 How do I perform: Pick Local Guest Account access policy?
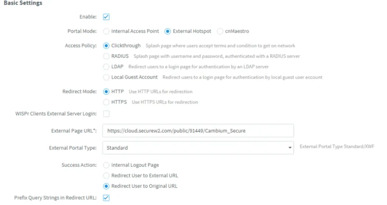(x=106, y=77)
